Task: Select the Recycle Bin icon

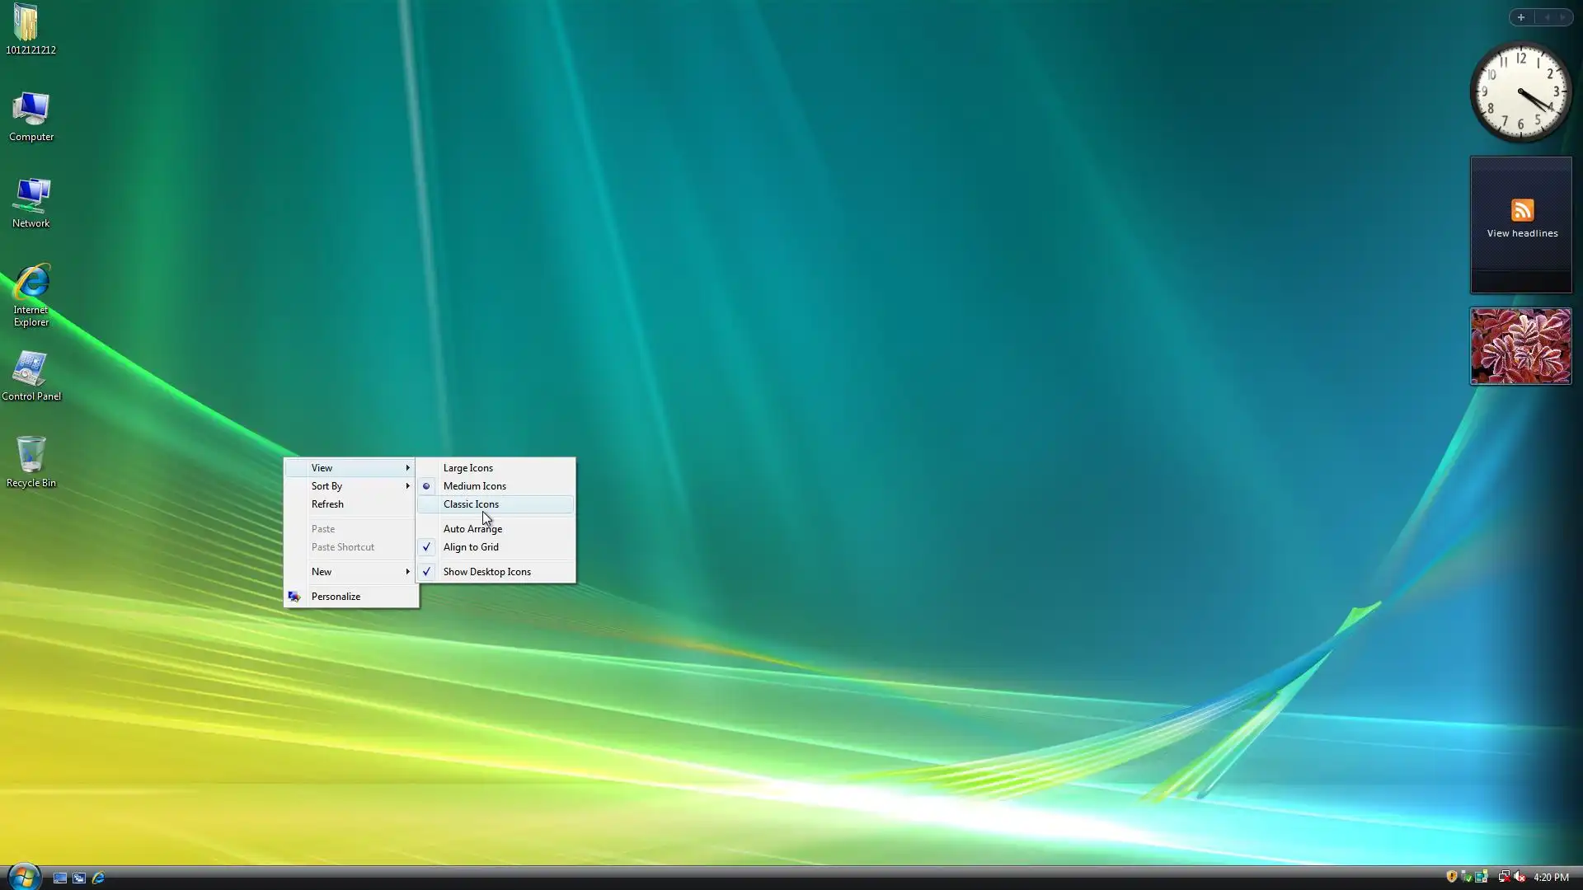Action: 31,462
